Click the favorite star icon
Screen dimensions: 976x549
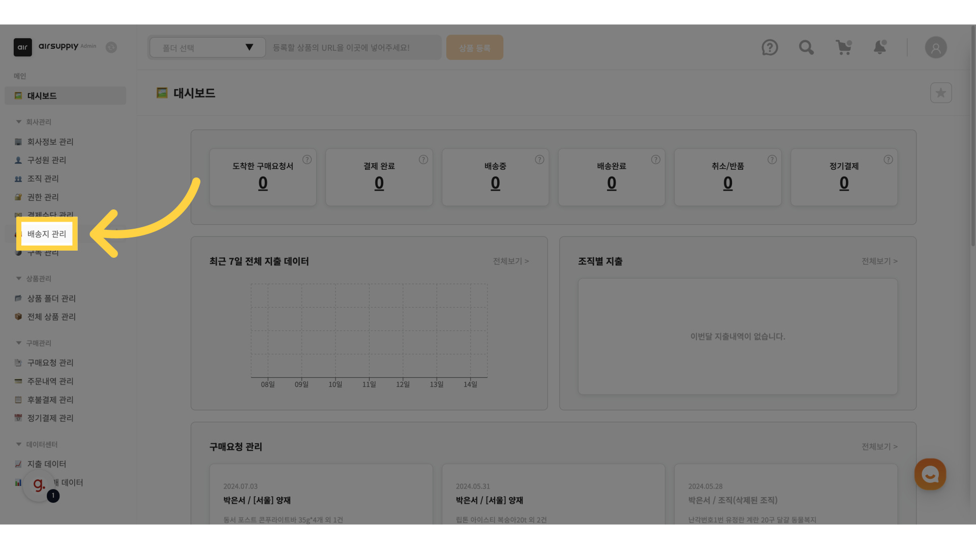click(941, 93)
